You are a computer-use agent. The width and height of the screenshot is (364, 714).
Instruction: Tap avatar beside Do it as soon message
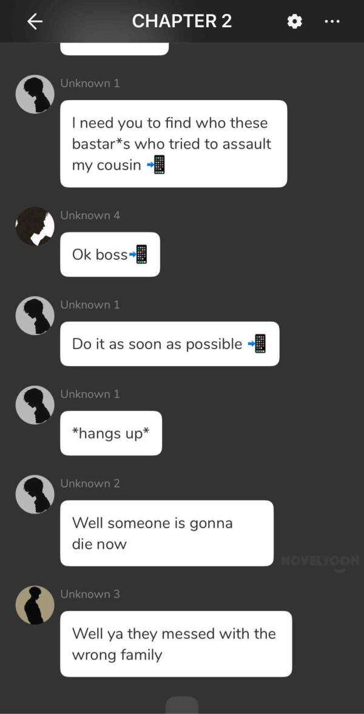click(35, 316)
